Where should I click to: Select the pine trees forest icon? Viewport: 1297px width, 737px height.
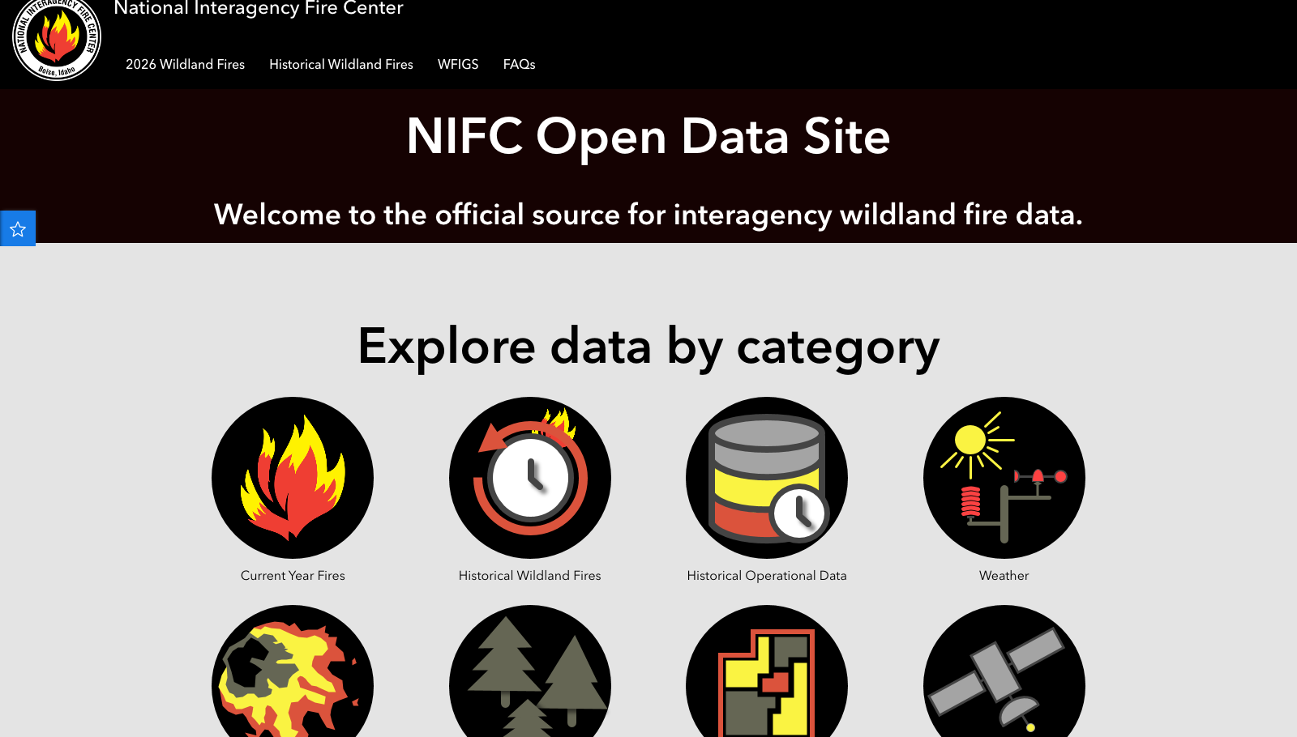click(x=530, y=671)
